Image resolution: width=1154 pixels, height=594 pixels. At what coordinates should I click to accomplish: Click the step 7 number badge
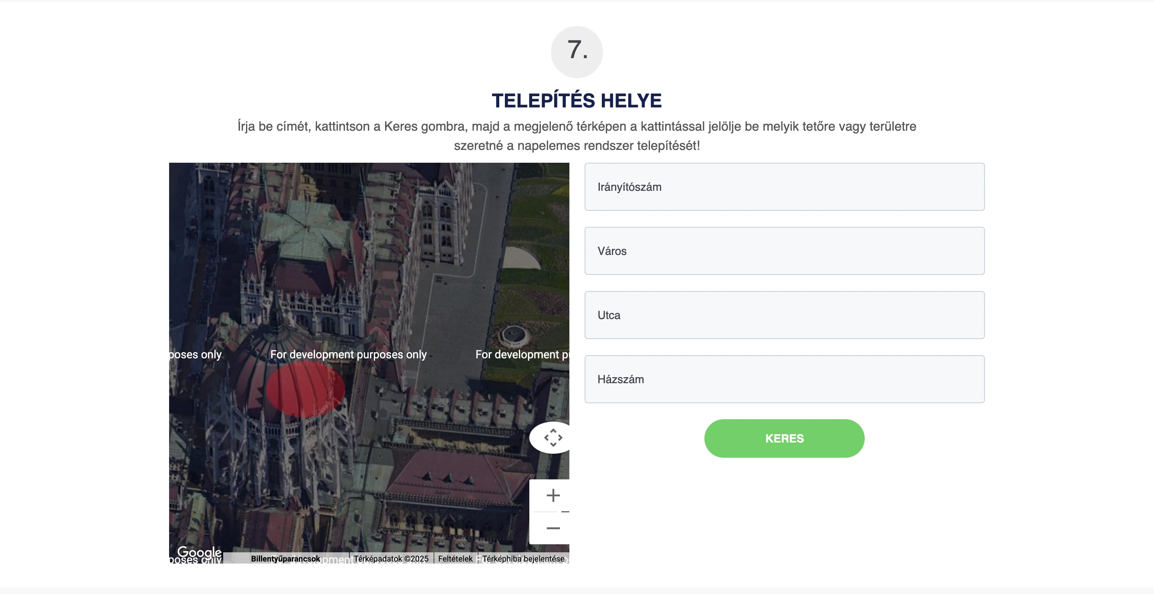tap(577, 52)
